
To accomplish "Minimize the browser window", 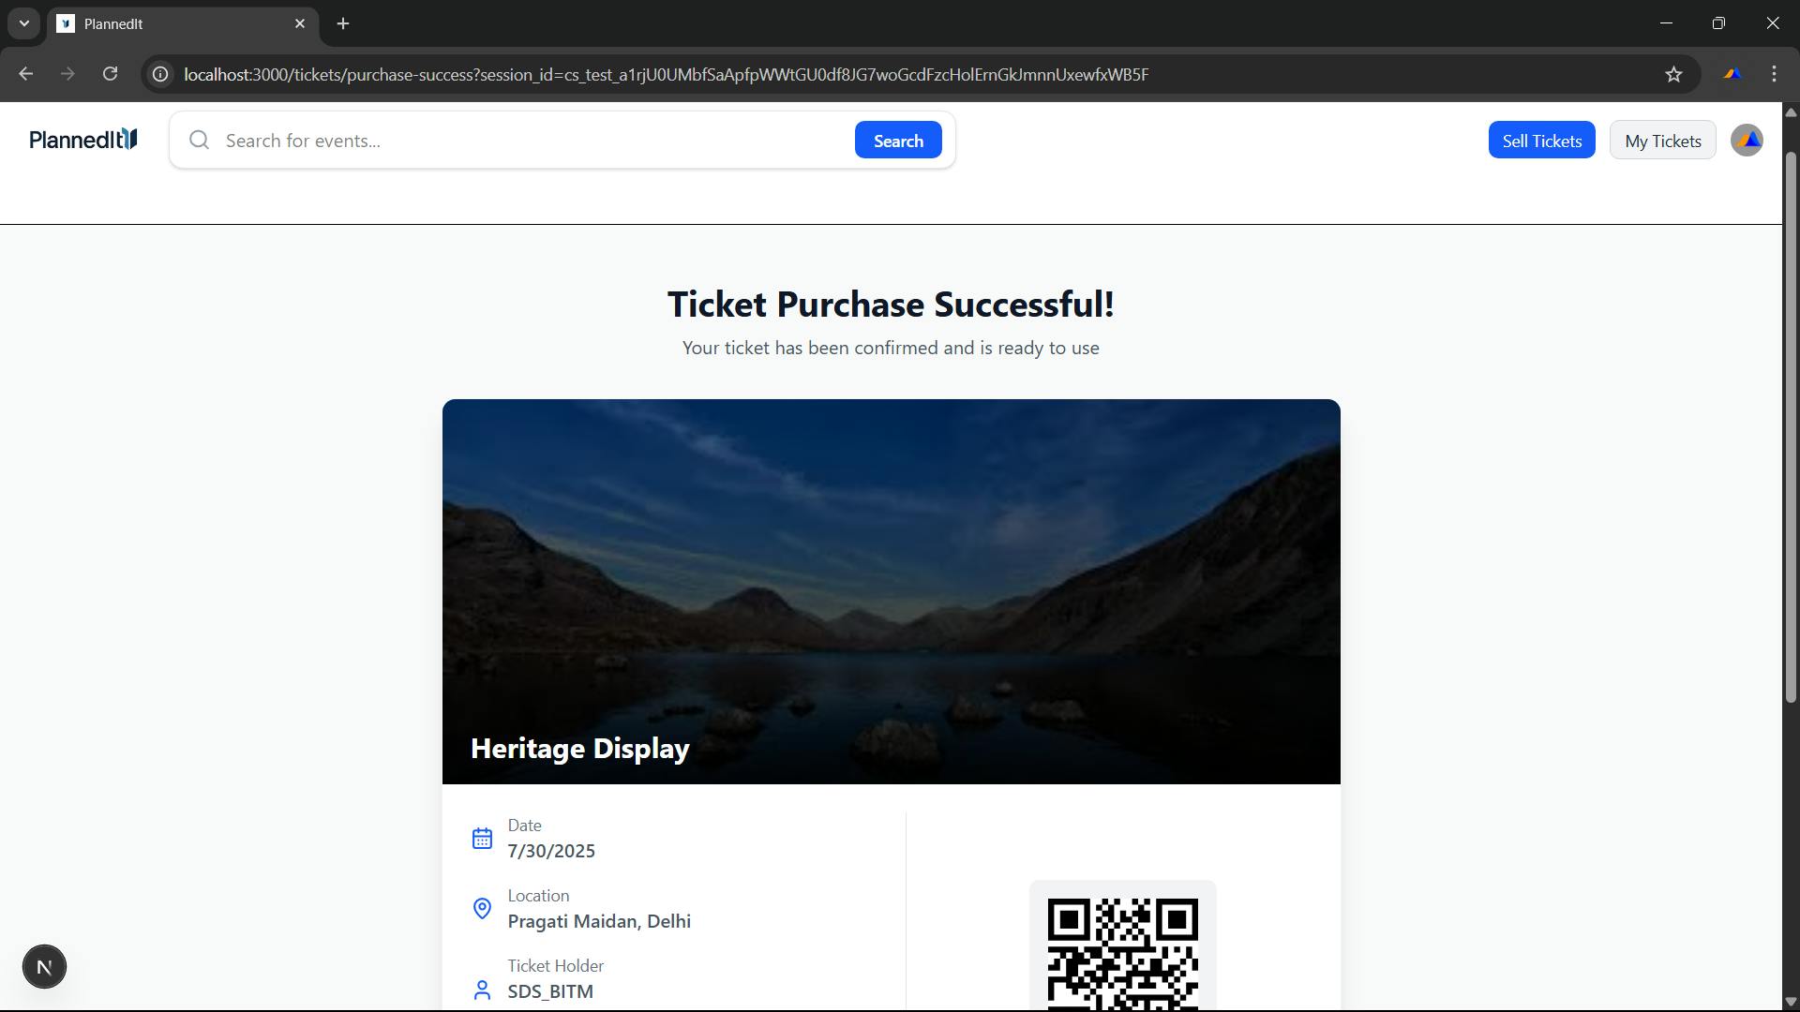I will 1666,23.
